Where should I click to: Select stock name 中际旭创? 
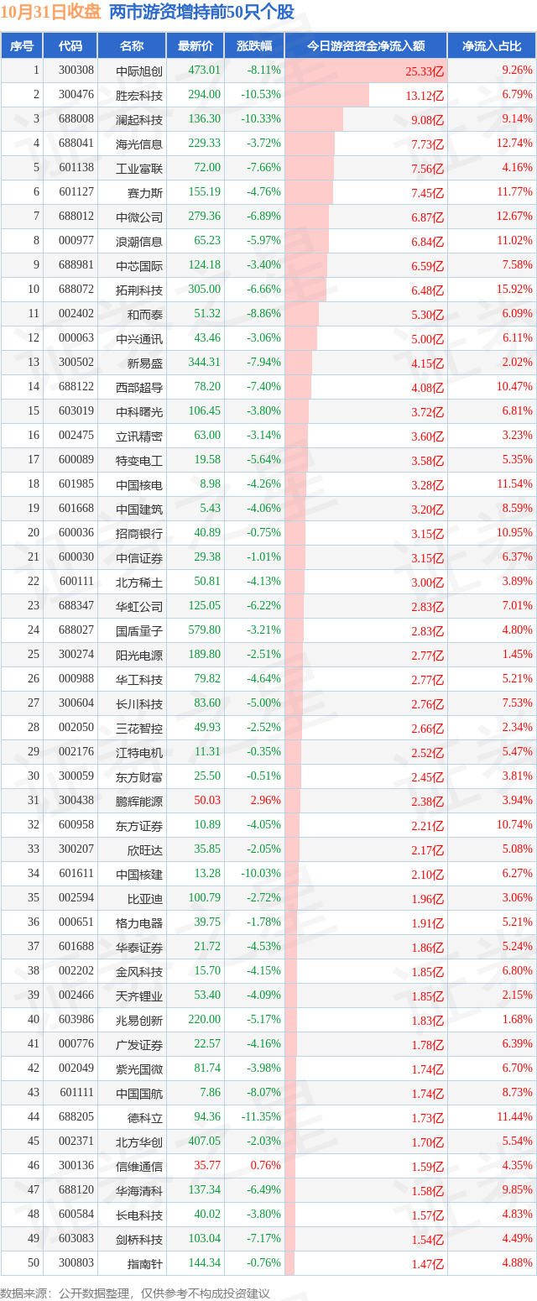pos(139,71)
